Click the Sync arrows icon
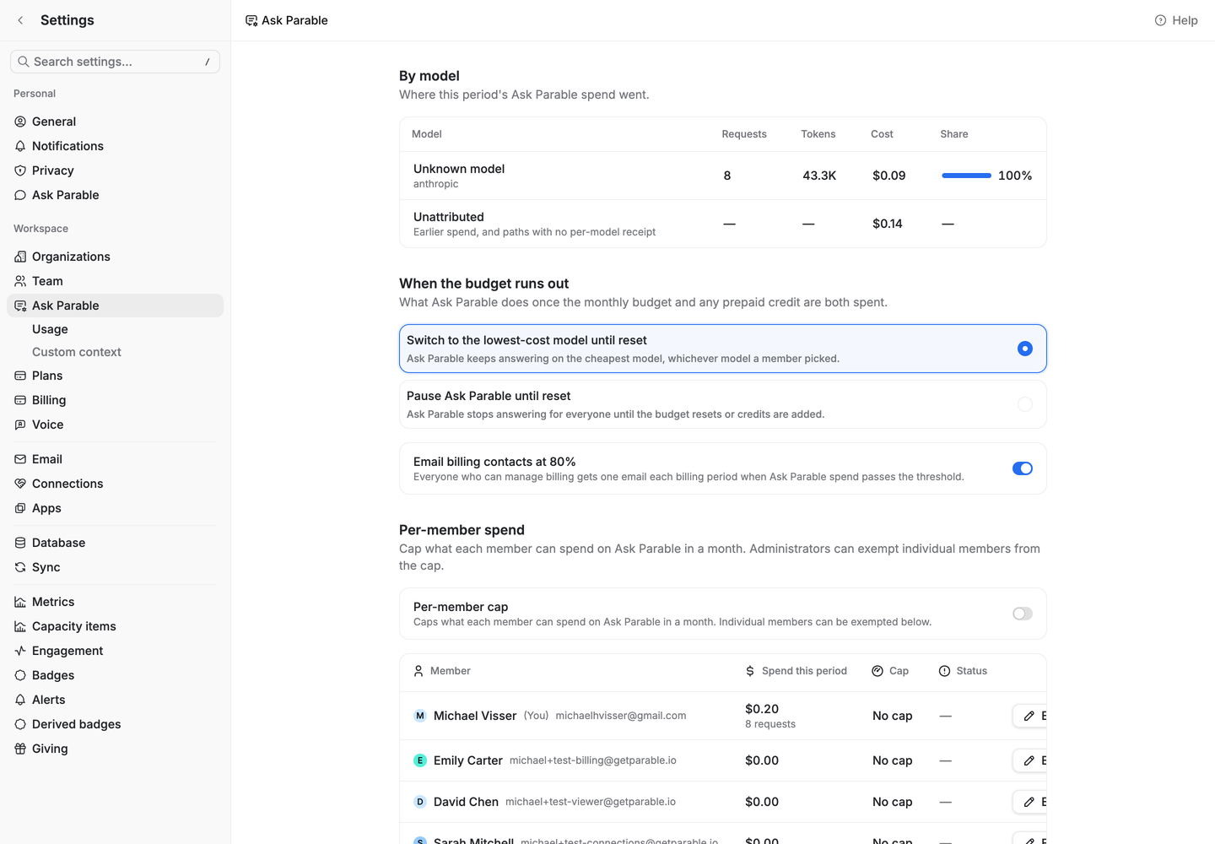Image resolution: width=1215 pixels, height=844 pixels. [x=20, y=567]
